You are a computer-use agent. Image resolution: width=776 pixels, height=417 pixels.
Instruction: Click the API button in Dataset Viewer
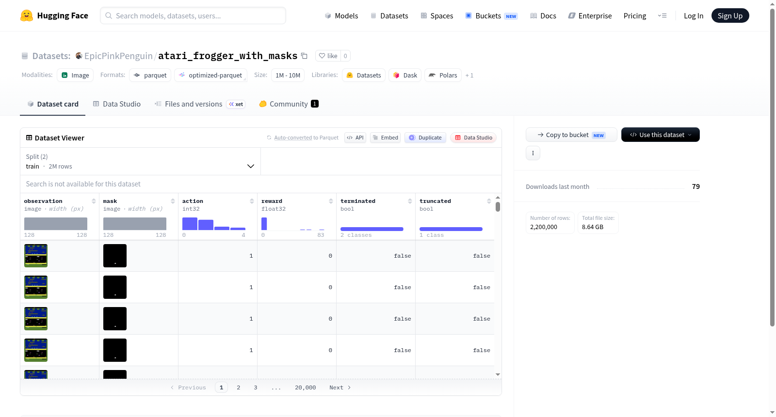point(356,138)
